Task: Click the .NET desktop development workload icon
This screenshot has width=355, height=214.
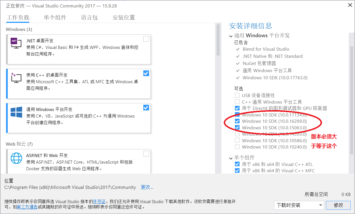Action: tap(16, 43)
